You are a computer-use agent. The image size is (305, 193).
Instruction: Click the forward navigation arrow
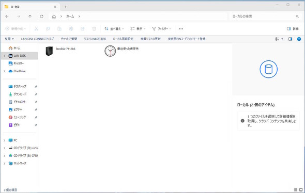click(19, 17)
